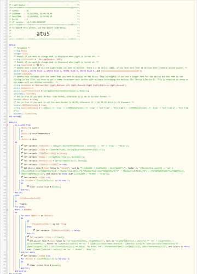Click the lightbulb emoji in tileTextOn value

tap(38, 65)
